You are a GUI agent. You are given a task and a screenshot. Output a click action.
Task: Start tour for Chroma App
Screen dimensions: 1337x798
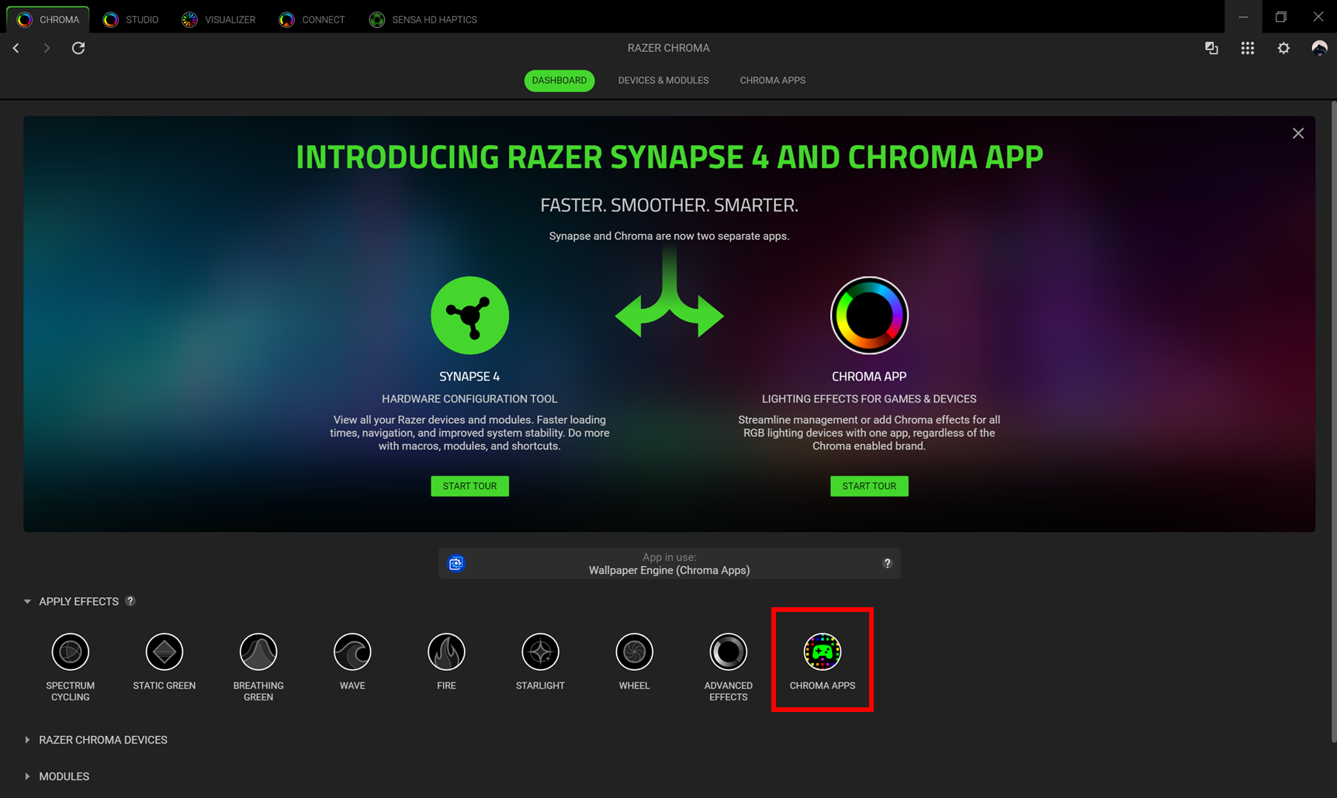pyautogui.click(x=869, y=486)
